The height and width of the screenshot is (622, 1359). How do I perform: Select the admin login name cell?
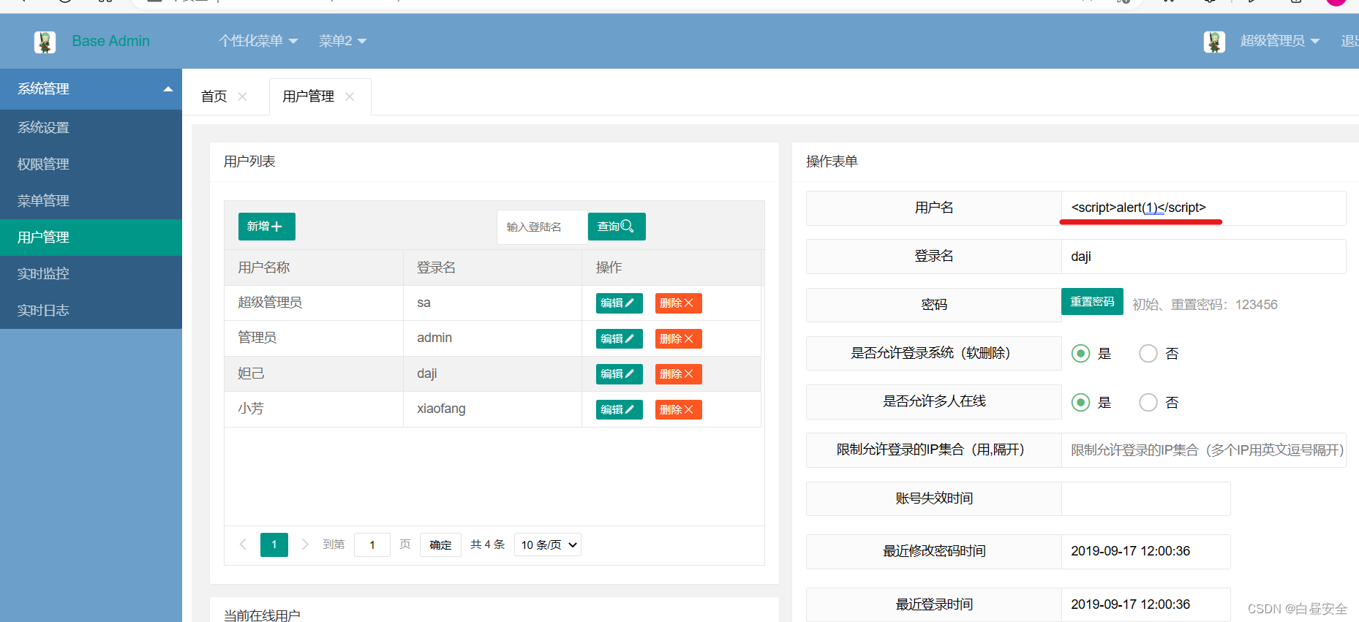[x=492, y=338]
